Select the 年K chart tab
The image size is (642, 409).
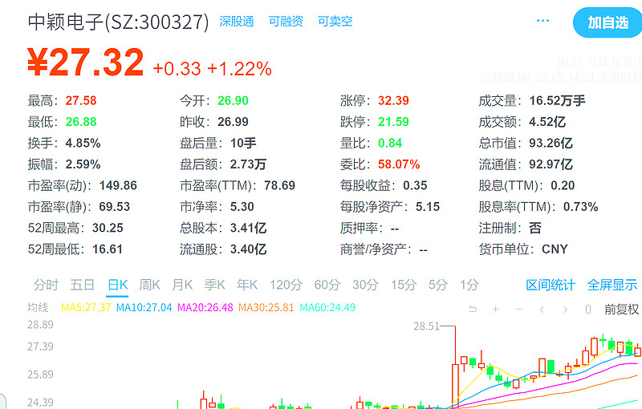247,285
